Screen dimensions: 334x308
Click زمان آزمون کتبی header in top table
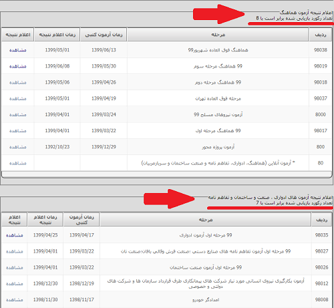tap(104, 35)
